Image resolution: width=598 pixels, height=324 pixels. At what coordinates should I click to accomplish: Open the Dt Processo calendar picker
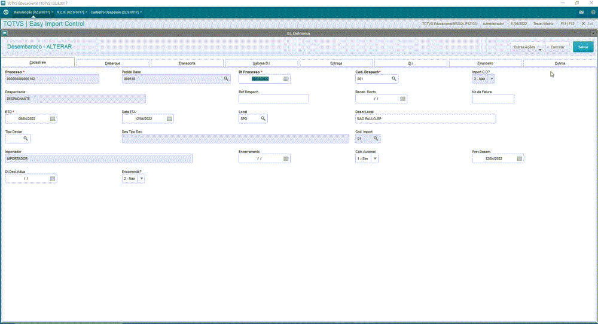[x=286, y=79]
